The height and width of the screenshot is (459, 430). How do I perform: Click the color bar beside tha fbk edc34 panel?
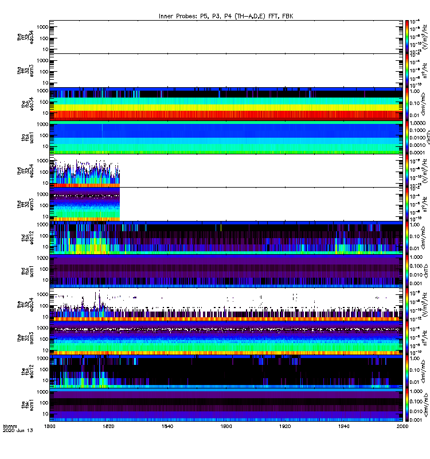(x=407, y=104)
